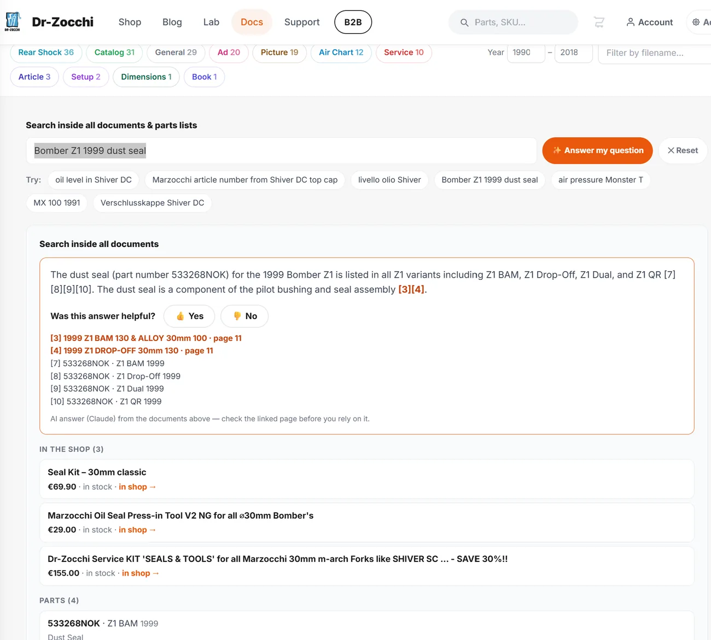Viewport: 711px width, 640px height.
Task: Open the Shop menu
Action: (130, 22)
